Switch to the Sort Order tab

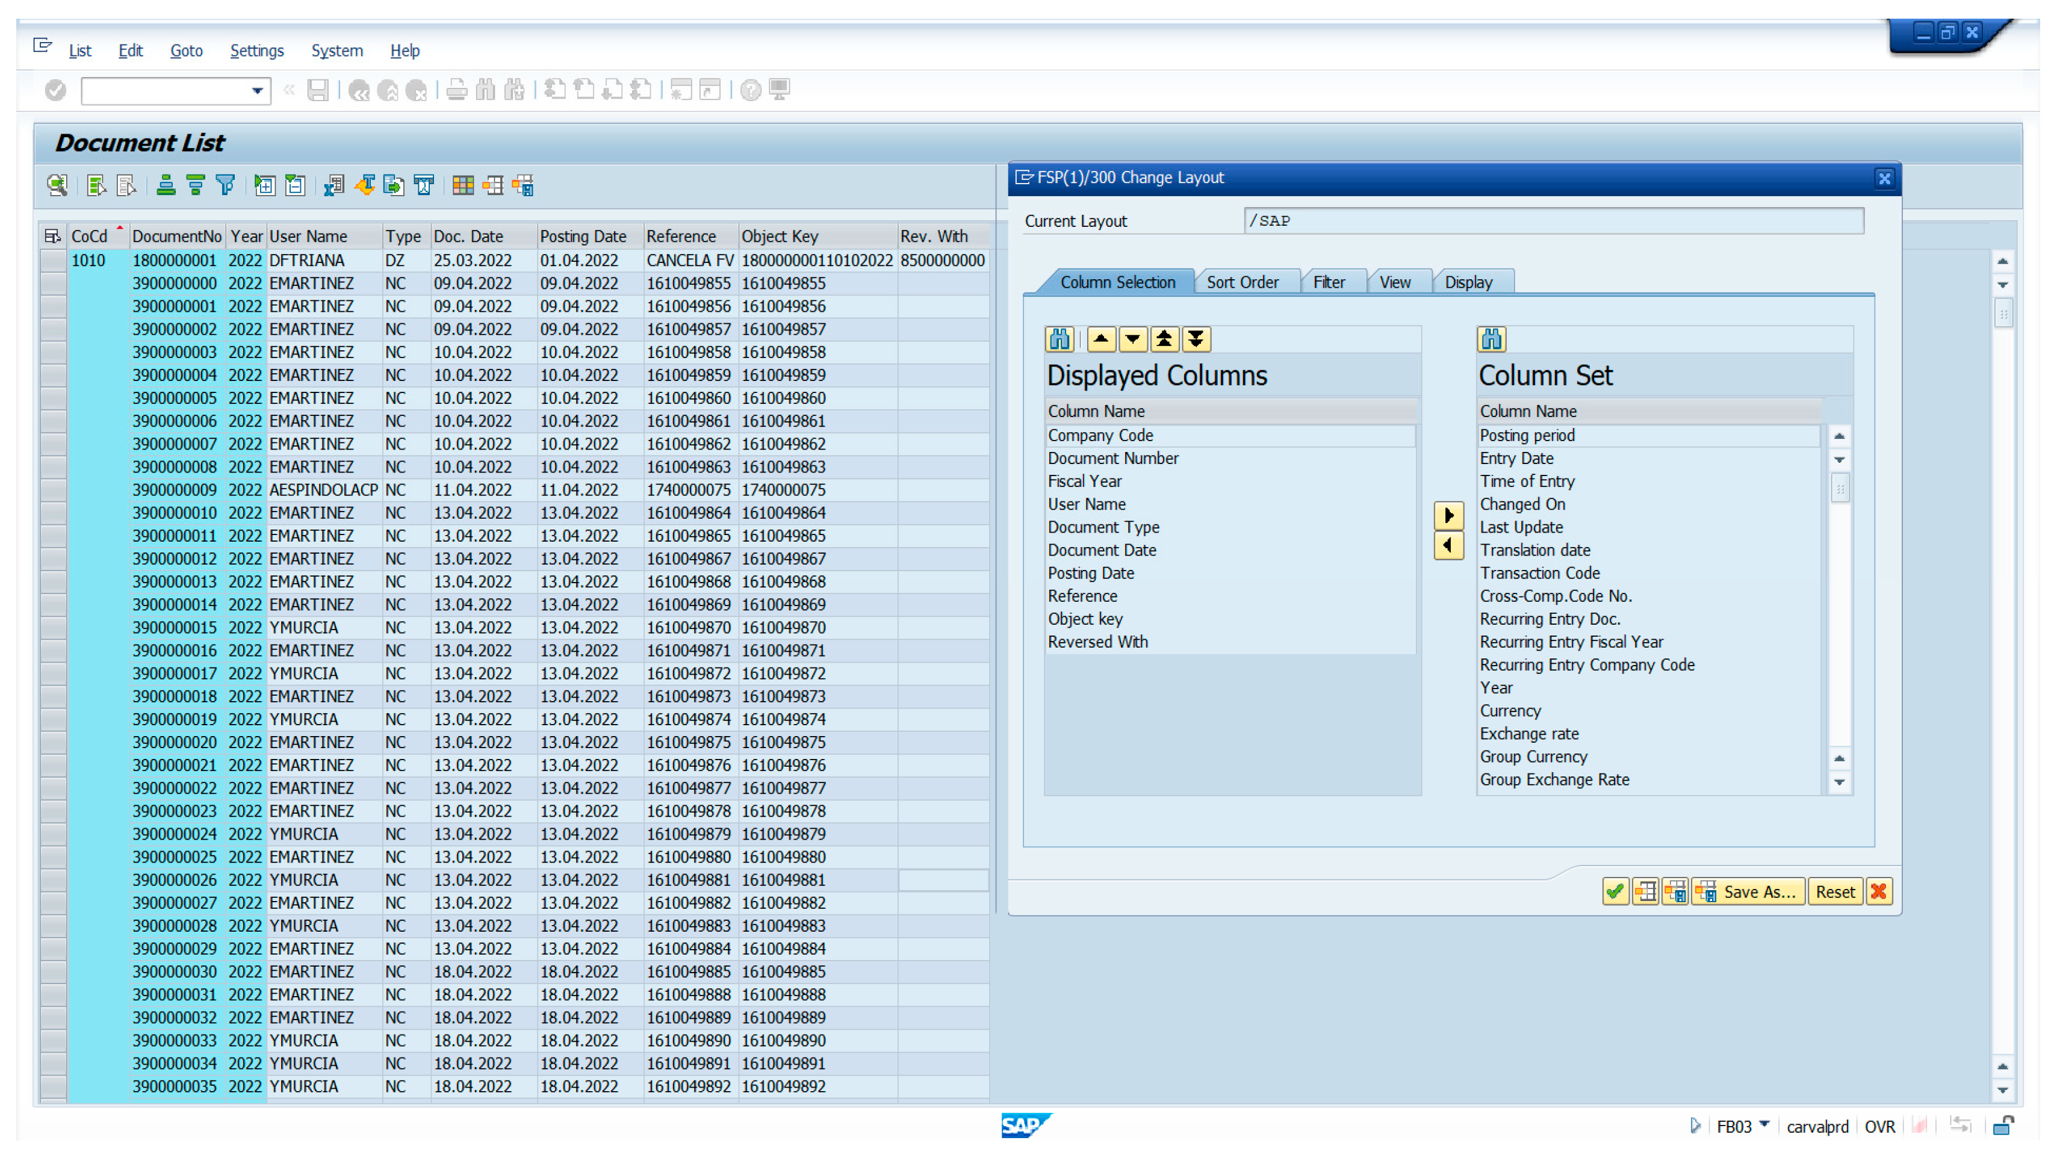[1242, 282]
